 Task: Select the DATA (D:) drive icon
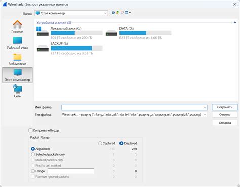coord(111,33)
